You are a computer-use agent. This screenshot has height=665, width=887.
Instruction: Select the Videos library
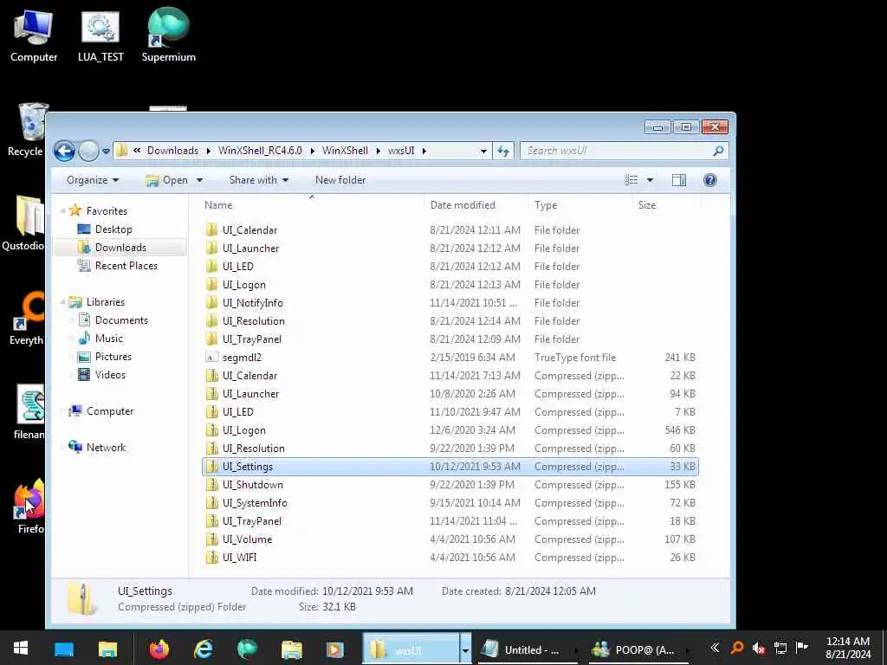point(110,374)
